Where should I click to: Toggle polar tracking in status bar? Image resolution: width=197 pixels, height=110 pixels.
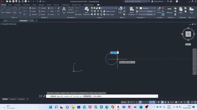coord(140,102)
